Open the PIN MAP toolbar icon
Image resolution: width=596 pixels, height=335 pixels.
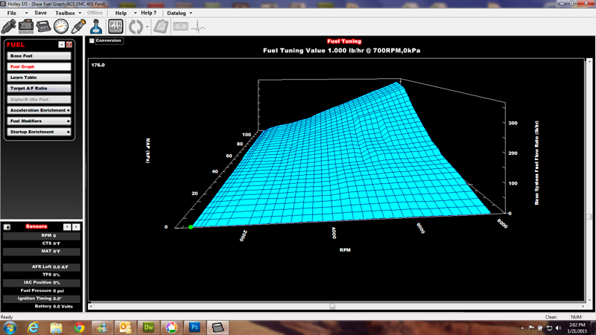coord(115,27)
